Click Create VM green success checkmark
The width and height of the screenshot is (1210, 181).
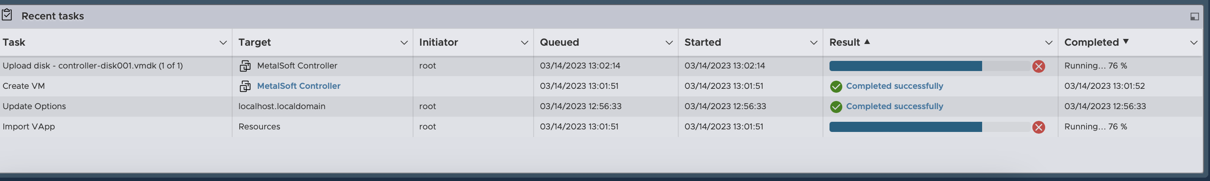click(836, 87)
